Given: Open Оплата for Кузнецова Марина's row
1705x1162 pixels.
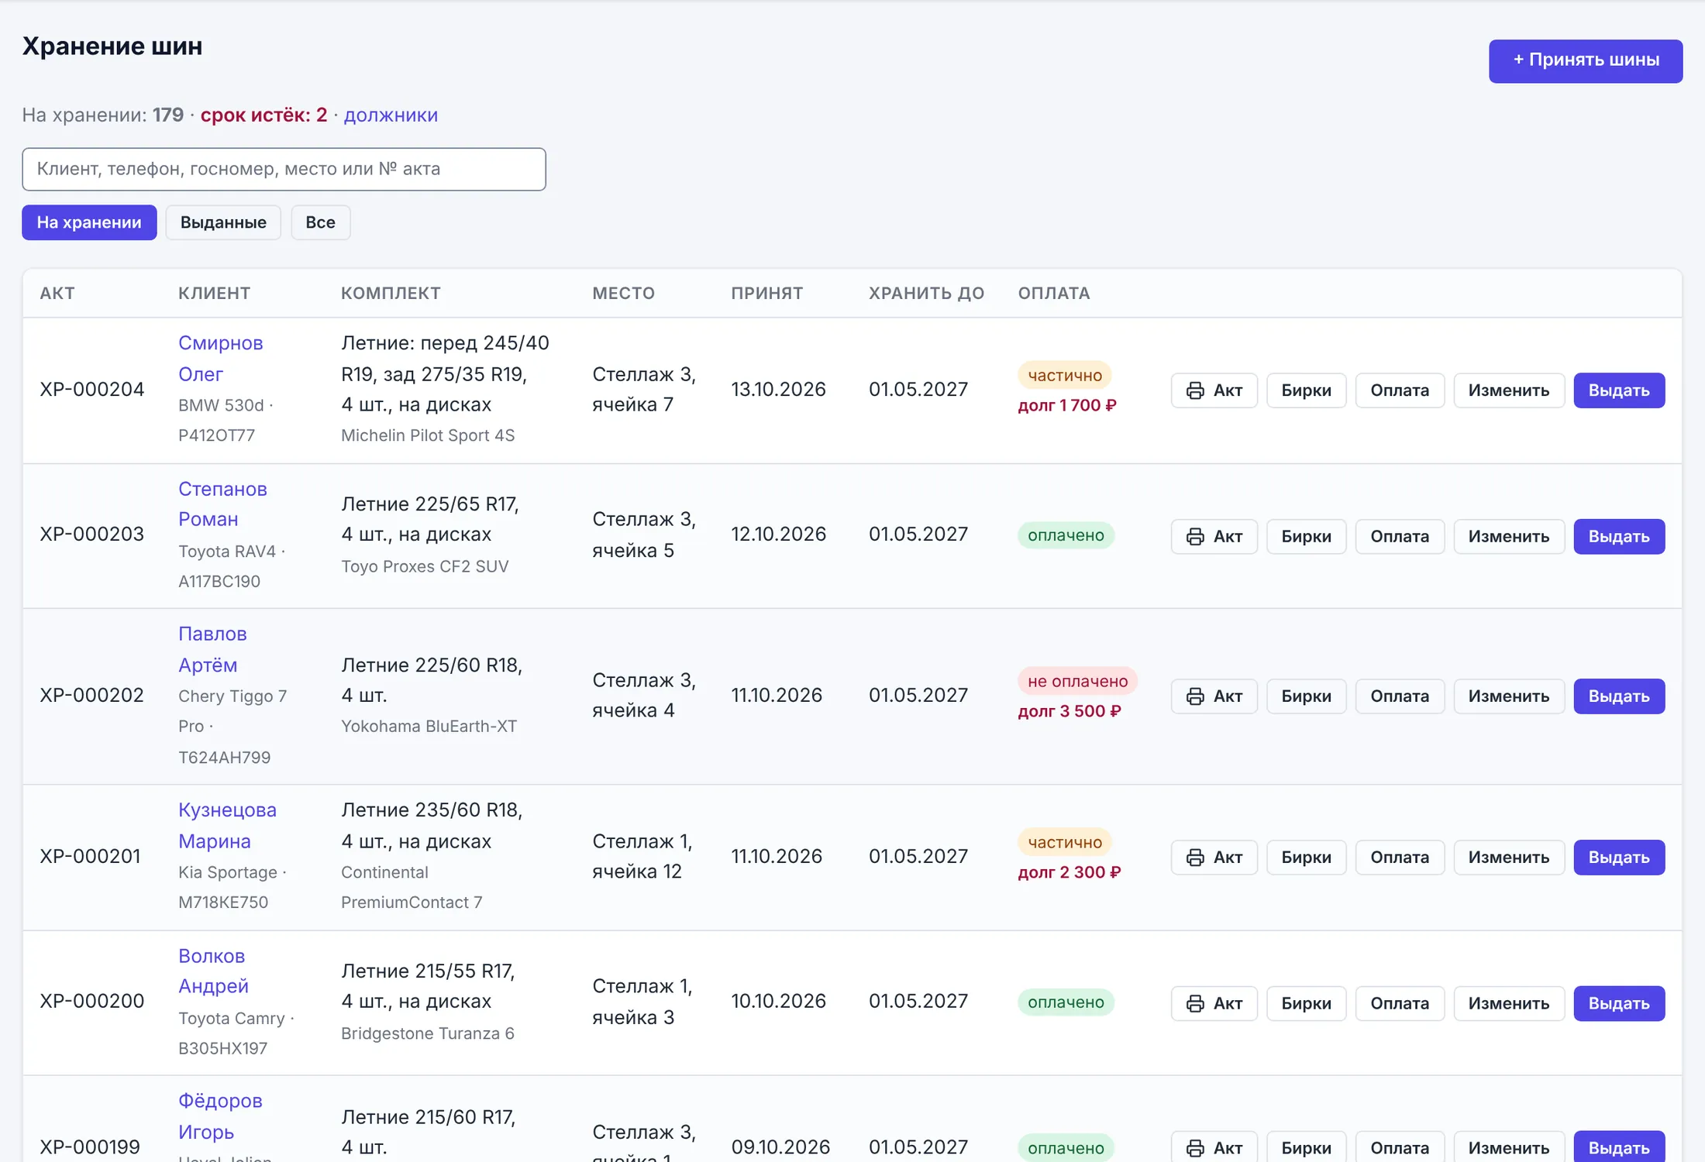Looking at the screenshot, I should click(x=1400, y=858).
